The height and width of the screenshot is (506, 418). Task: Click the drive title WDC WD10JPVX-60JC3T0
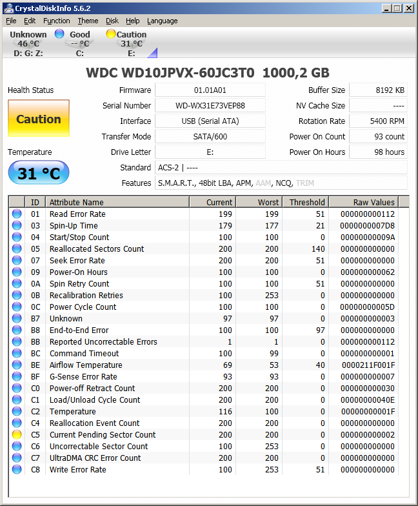click(170, 72)
